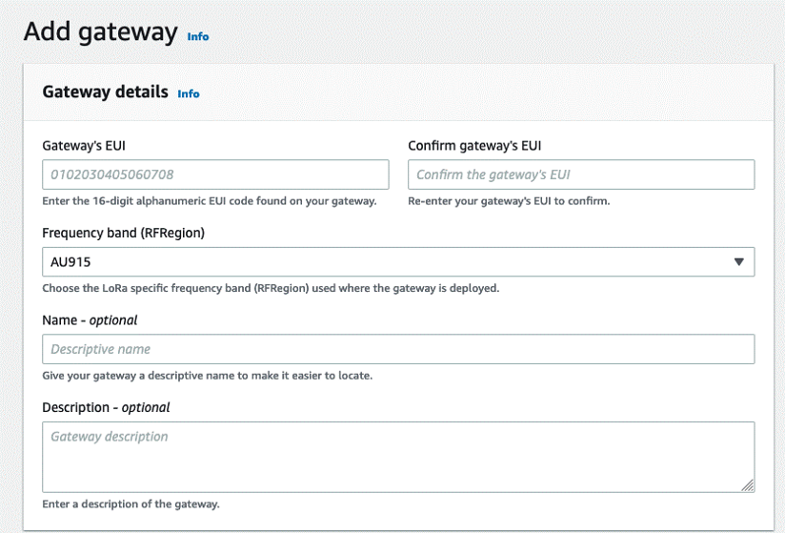Viewport: 785px width, 534px height.
Task: Focus the Gateway's EUI input field
Action: [x=215, y=175]
